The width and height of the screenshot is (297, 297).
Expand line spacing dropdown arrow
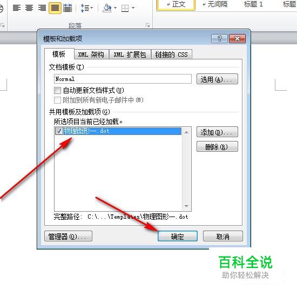(x=92, y=8)
